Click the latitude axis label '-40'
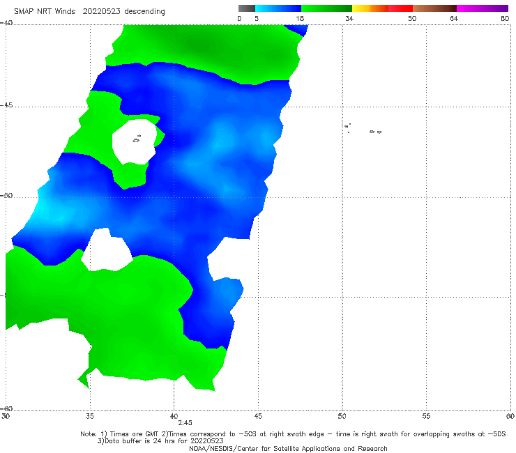 point(6,23)
